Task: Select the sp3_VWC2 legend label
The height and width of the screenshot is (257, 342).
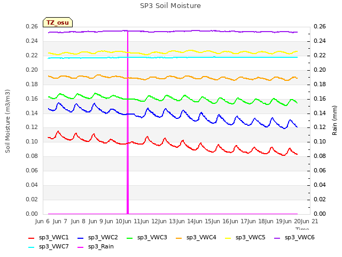Action: (x=103, y=237)
